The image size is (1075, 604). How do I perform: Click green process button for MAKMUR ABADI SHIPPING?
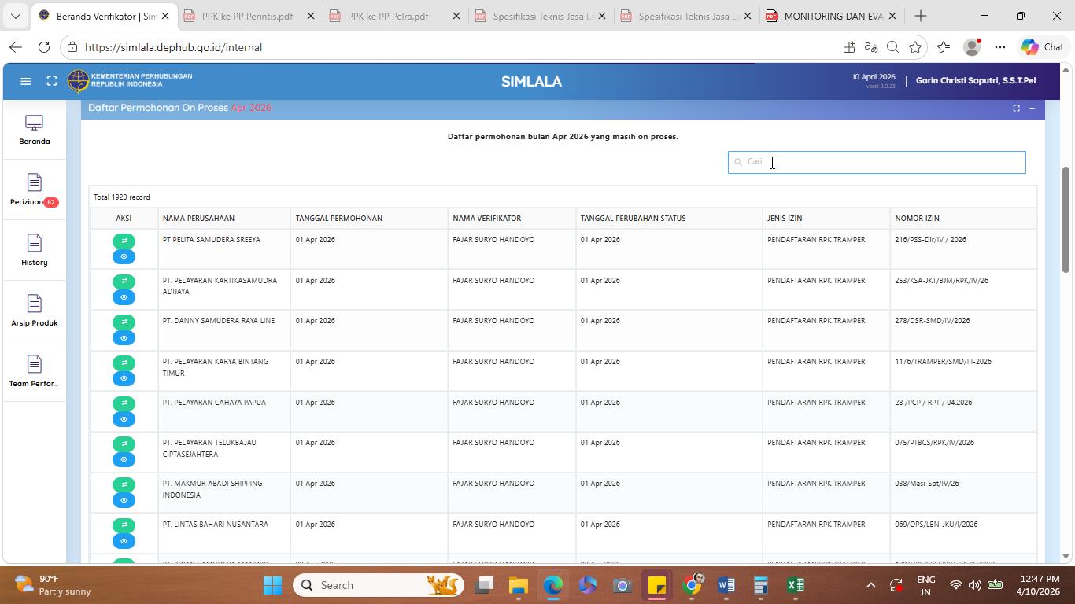[x=124, y=484]
